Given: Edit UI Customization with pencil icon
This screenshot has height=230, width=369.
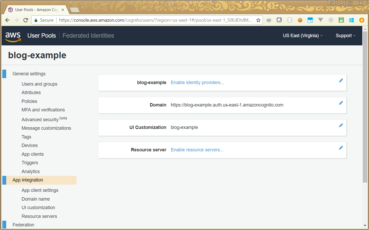Looking at the screenshot, I should point(341,125).
